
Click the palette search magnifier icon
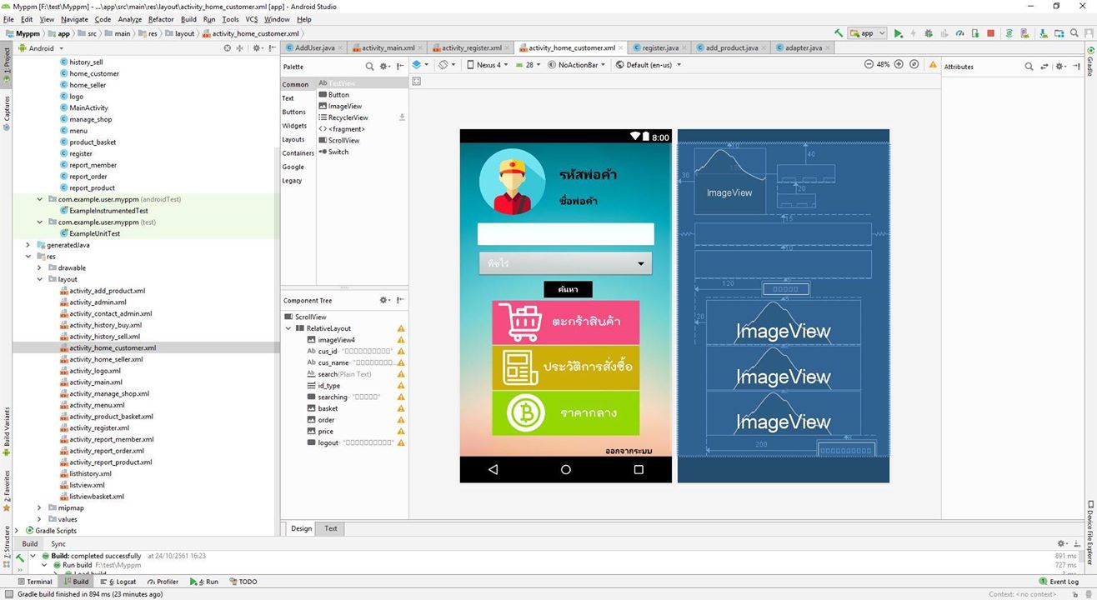point(370,66)
